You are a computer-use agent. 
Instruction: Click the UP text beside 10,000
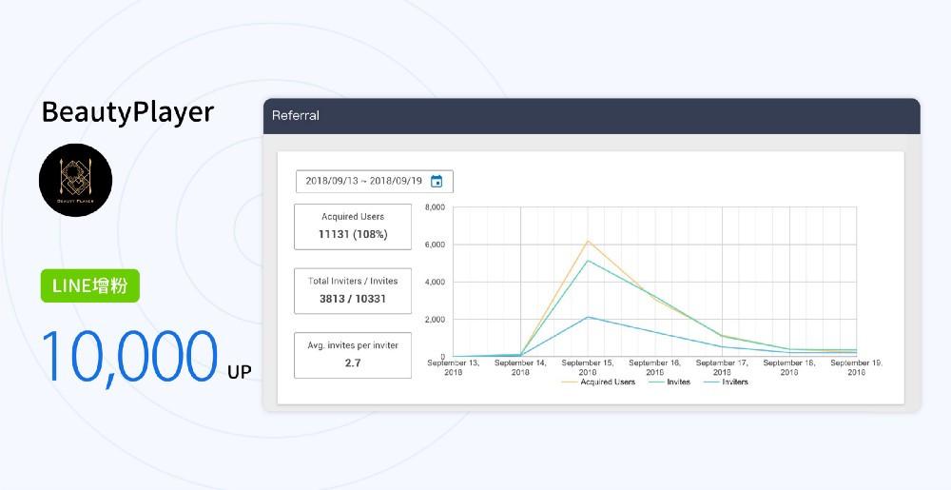coord(239,372)
